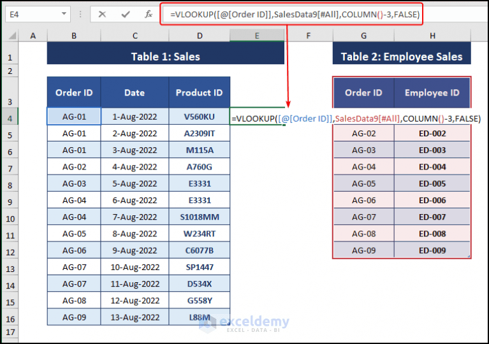Select row 17 header
Viewport: 489px width, 344px height.
click(10, 332)
